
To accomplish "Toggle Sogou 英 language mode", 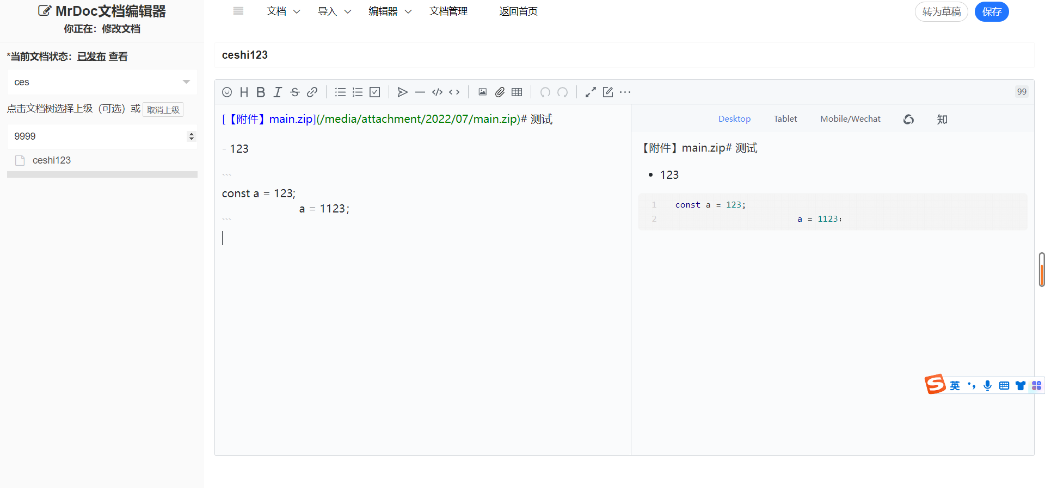I will pos(955,386).
